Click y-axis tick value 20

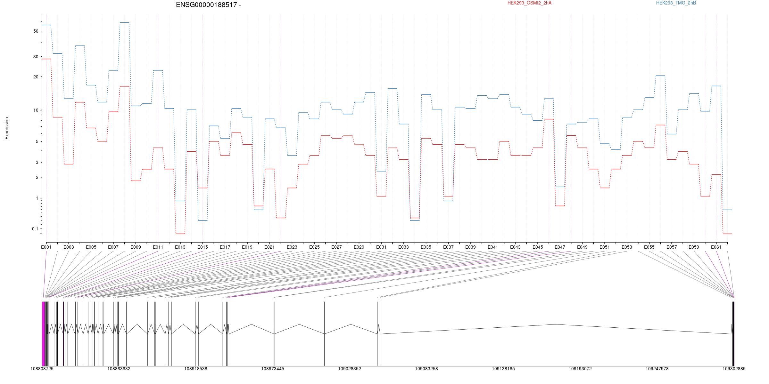pos(36,77)
